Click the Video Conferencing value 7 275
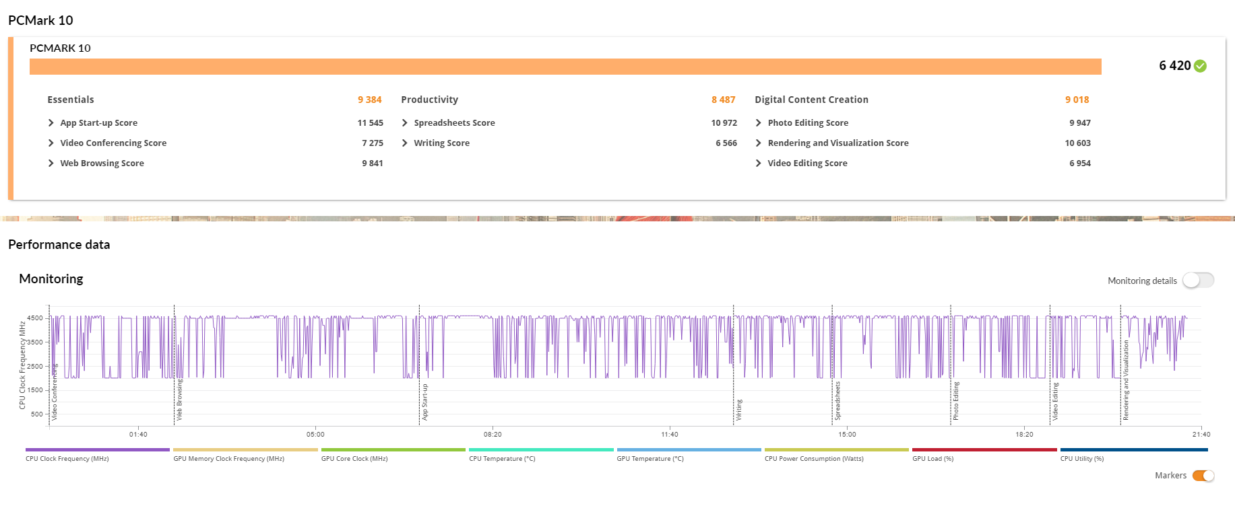Image resolution: width=1235 pixels, height=512 pixels. pyautogui.click(x=373, y=143)
